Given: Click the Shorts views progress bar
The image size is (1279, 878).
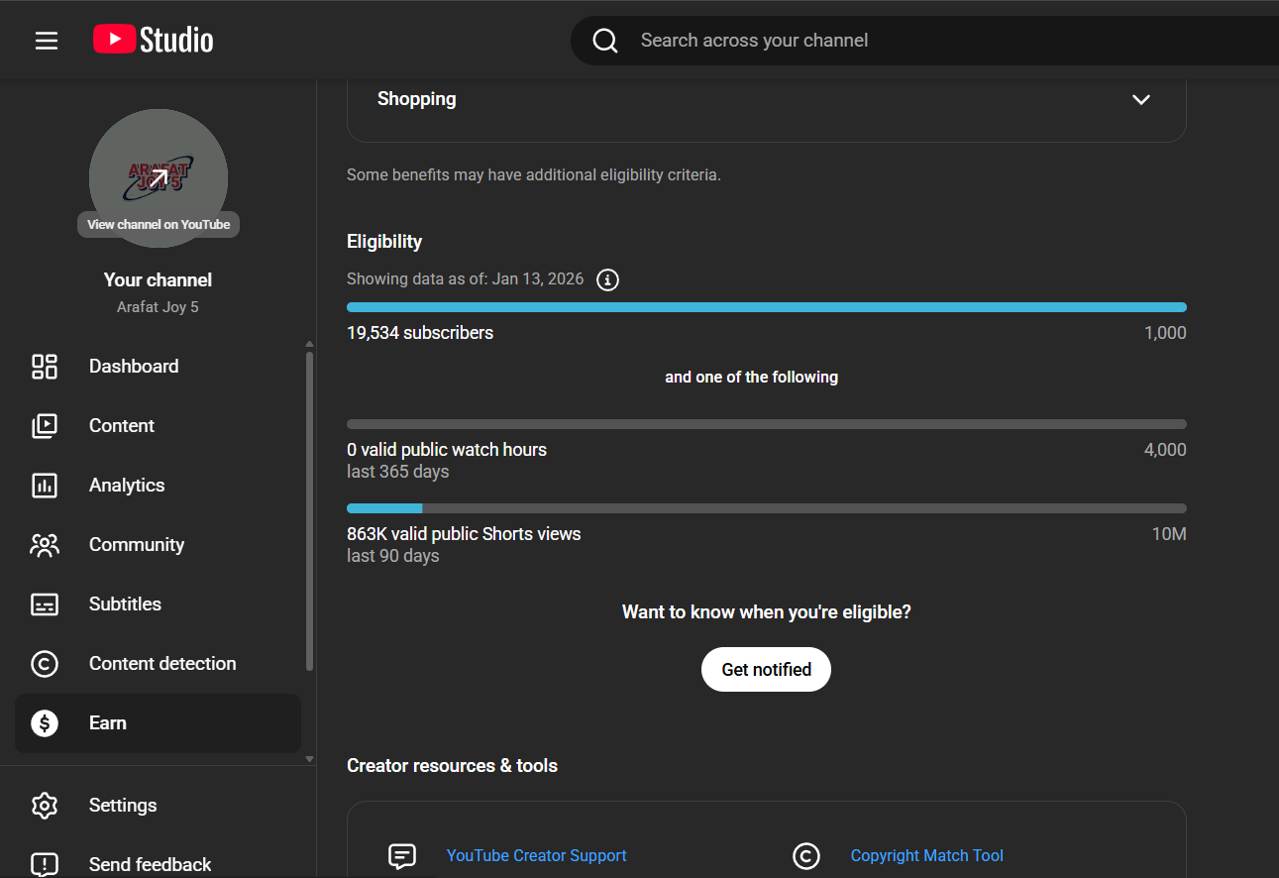Looking at the screenshot, I should [766, 509].
